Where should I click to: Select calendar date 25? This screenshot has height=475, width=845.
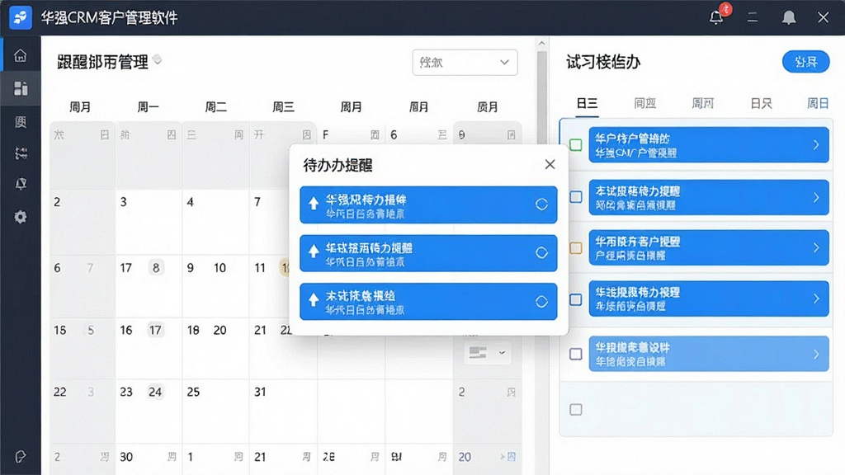(x=193, y=392)
